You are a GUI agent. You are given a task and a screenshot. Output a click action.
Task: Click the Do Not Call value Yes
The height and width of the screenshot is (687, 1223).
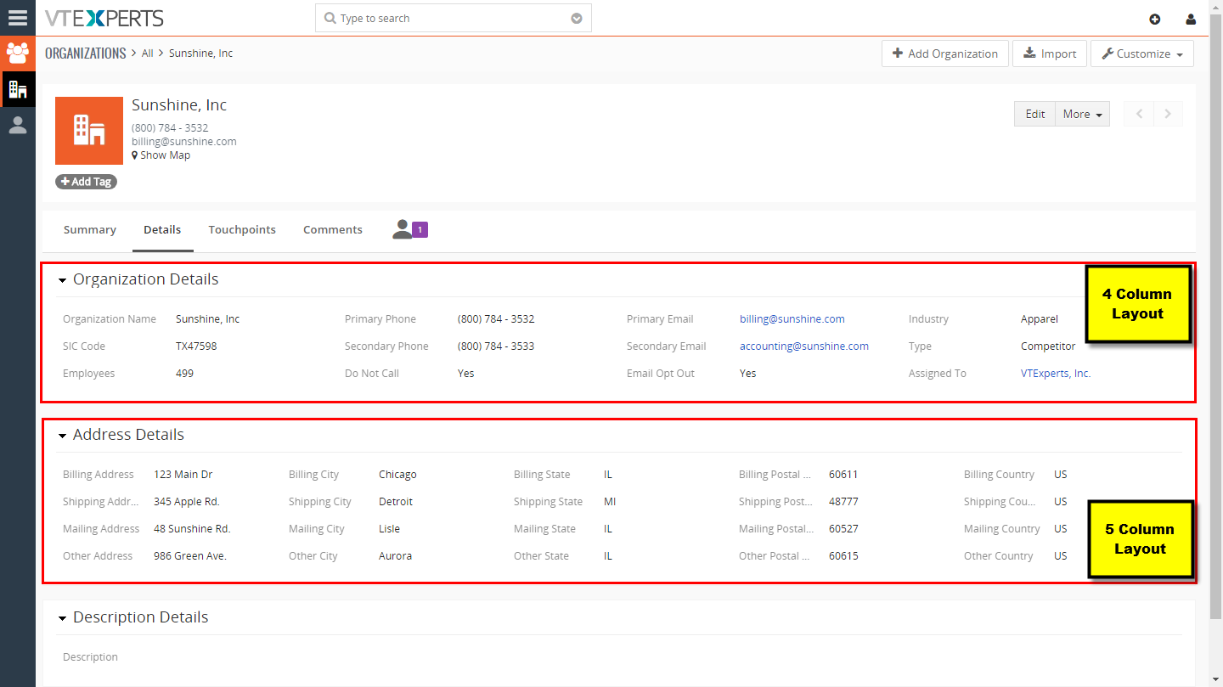[466, 374]
